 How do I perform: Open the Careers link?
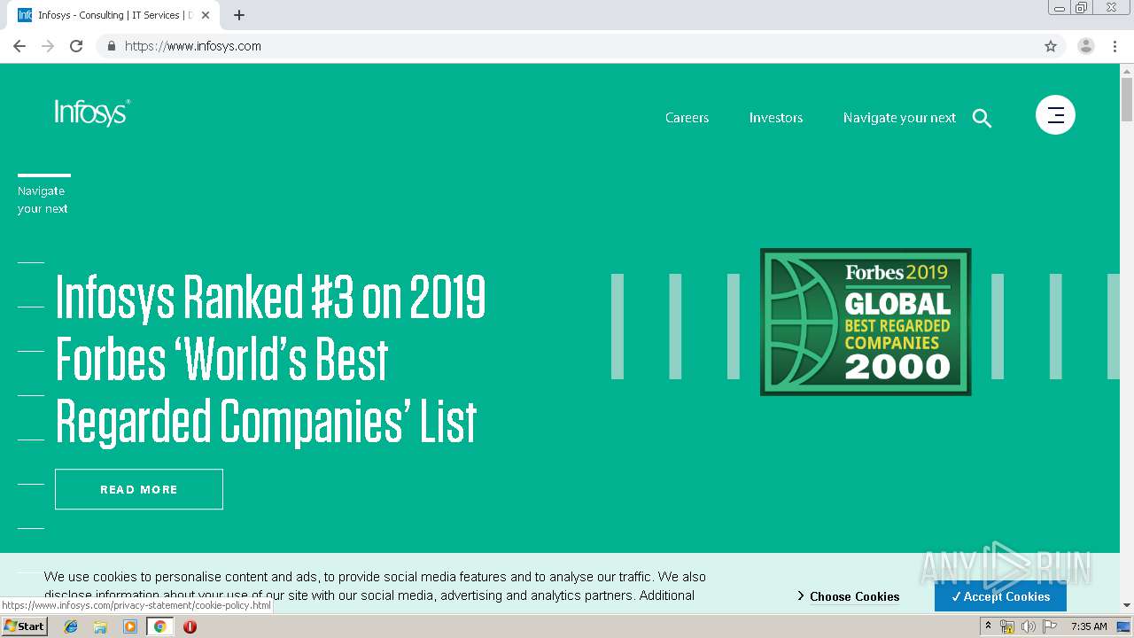click(x=687, y=117)
